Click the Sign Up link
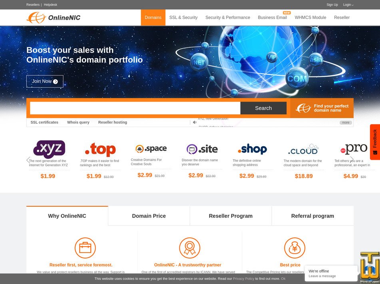This screenshot has width=380, height=284. tap(332, 5)
